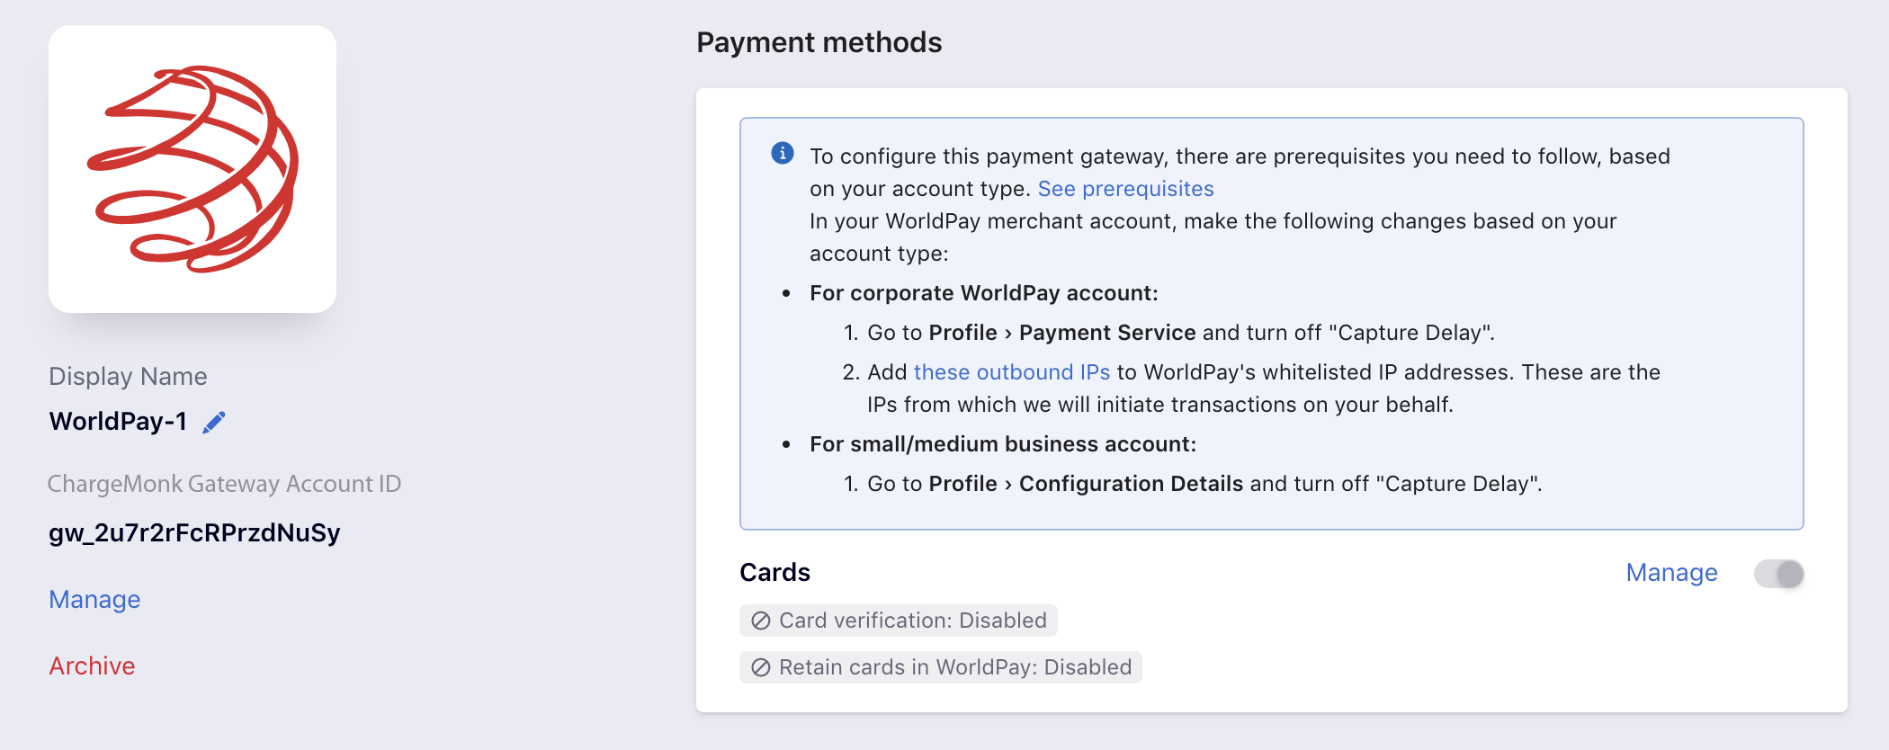The width and height of the screenshot is (1889, 750).
Task: Click the WorldPay-1 display name text
Action: pyautogui.click(x=118, y=422)
